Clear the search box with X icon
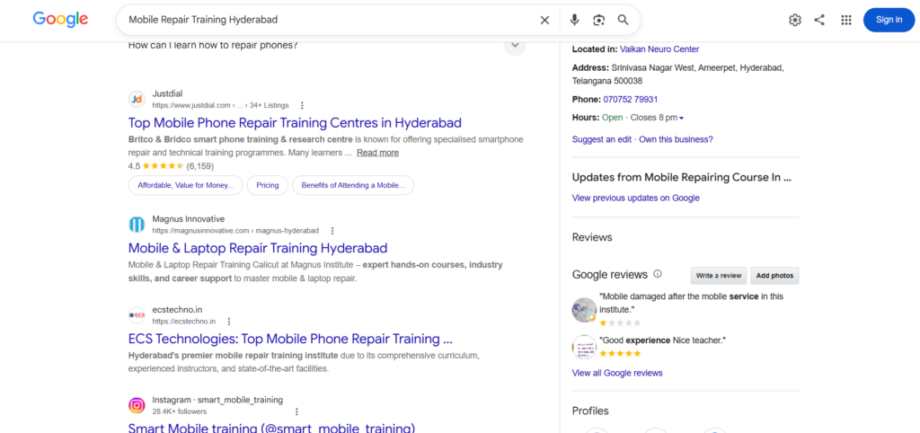Screen dimensions: 920x433 (x=544, y=20)
